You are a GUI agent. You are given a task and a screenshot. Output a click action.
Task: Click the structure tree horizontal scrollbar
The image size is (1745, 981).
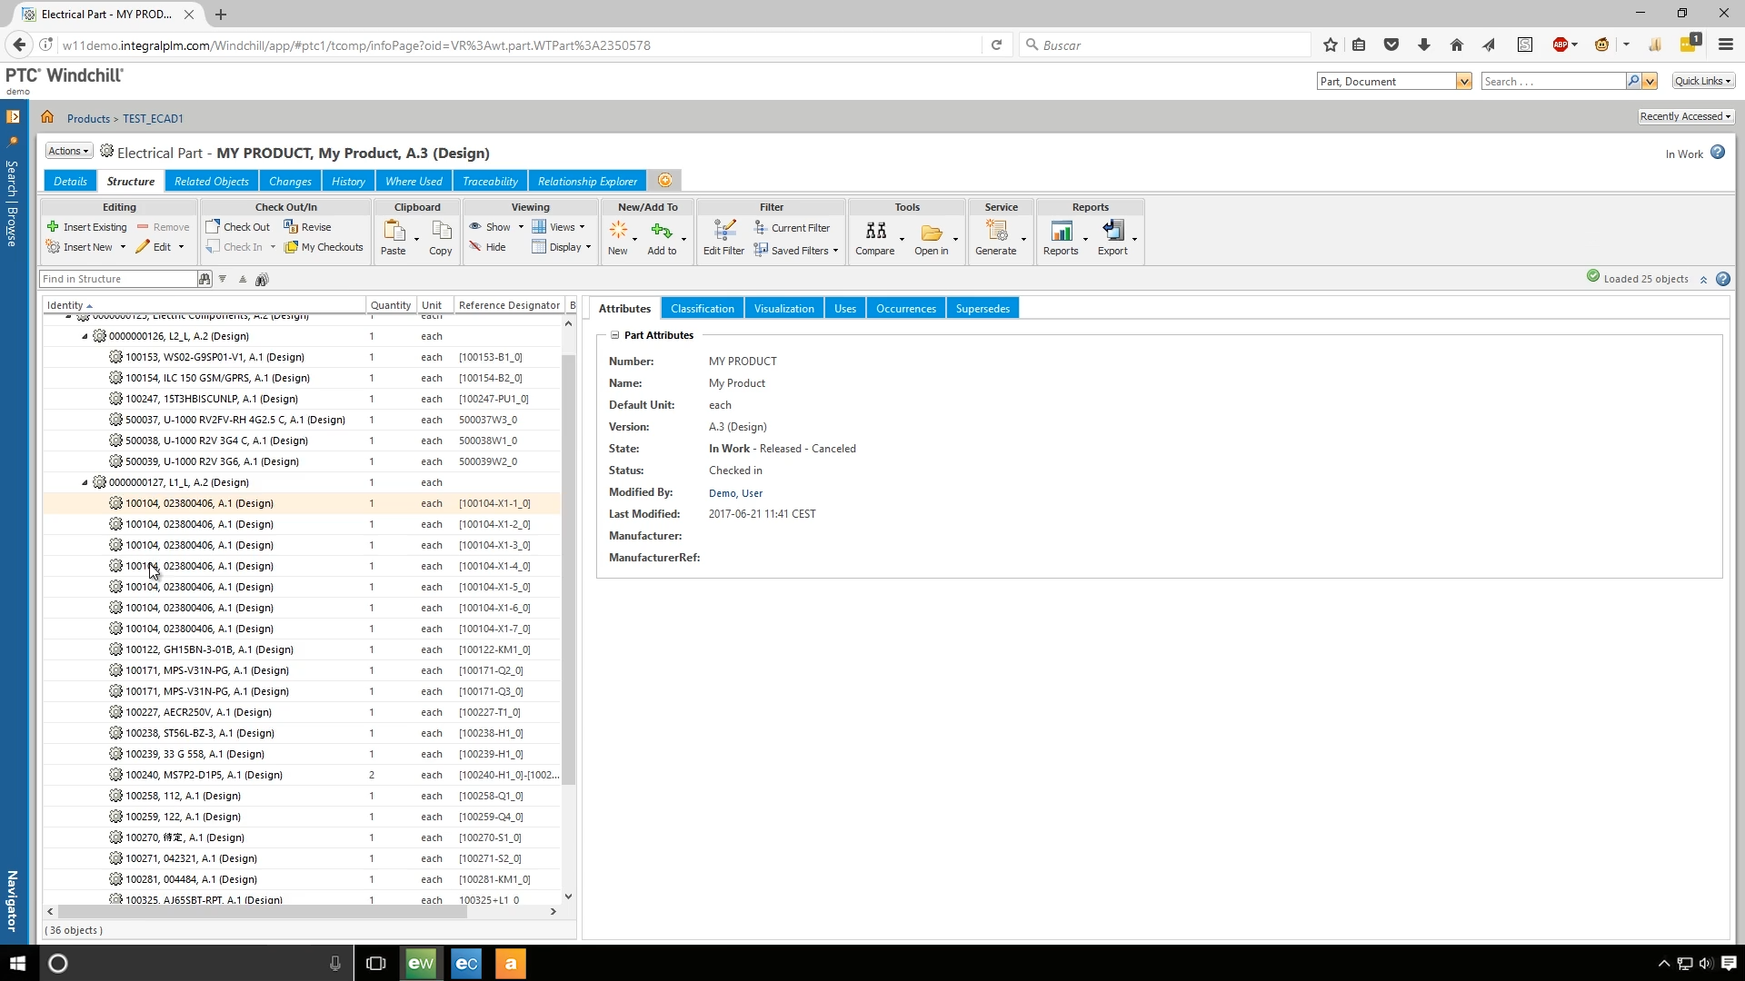point(263,911)
